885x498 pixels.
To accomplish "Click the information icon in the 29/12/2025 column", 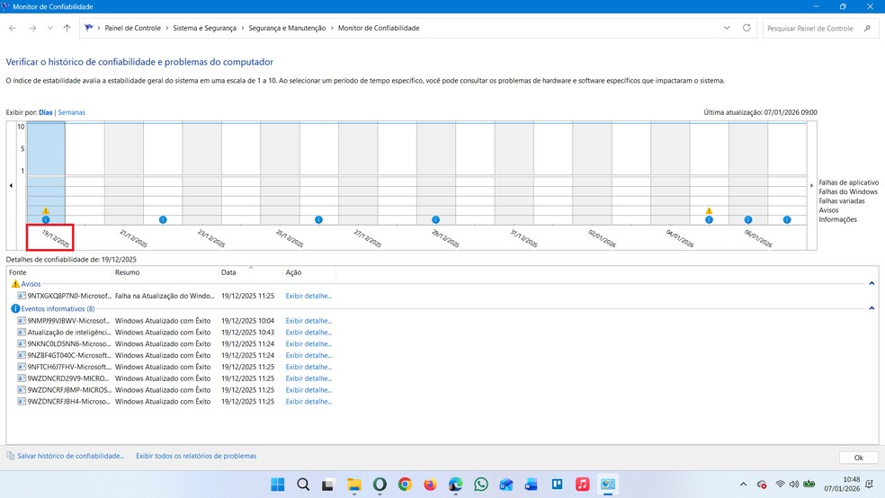I will click(x=435, y=219).
